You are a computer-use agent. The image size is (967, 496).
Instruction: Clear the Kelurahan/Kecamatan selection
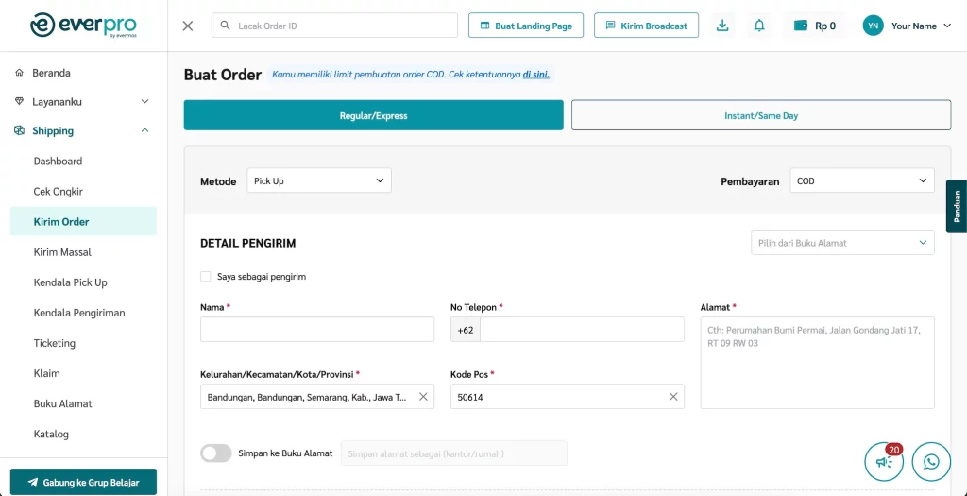pos(423,397)
